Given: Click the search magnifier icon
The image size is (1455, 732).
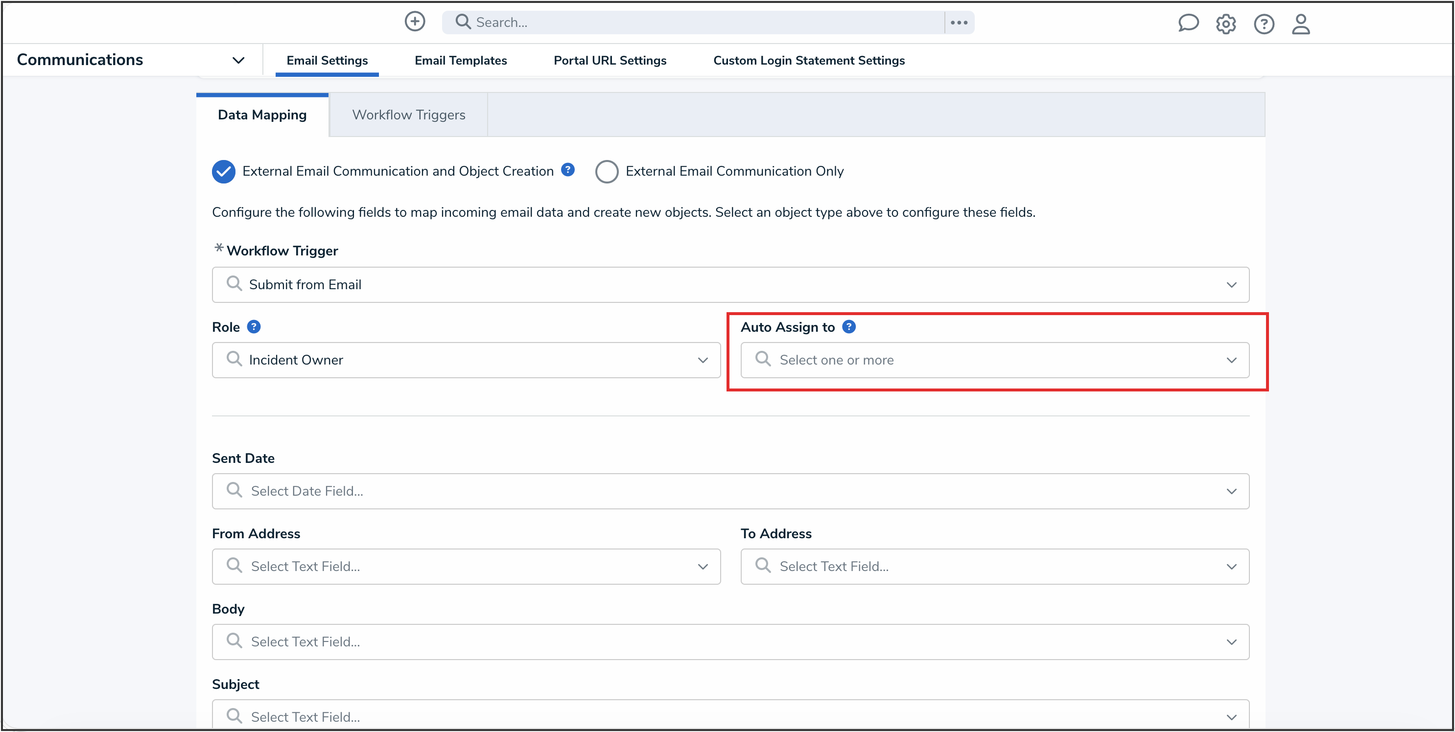Looking at the screenshot, I should click(x=463, y=22).
